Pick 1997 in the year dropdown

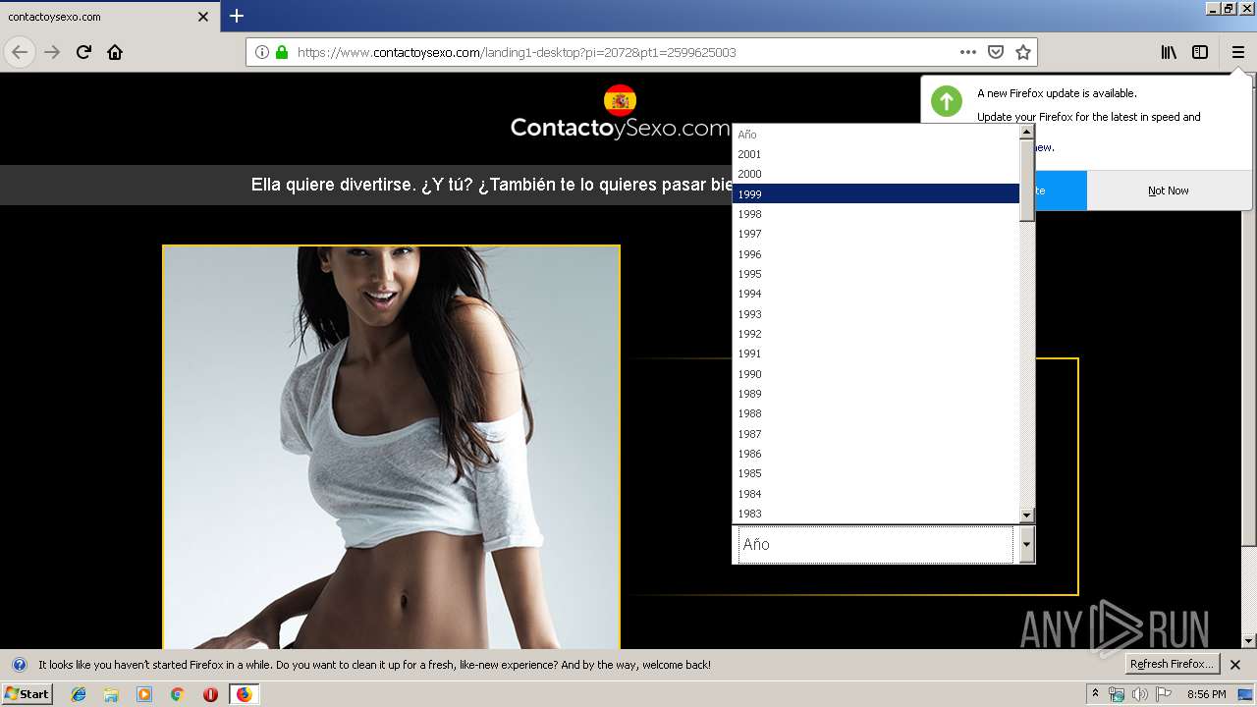876,234
